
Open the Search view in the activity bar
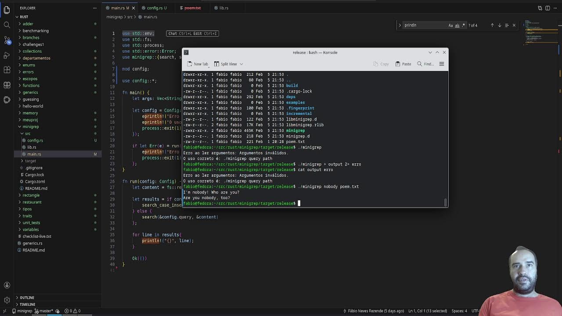pyautogui.click(x=7, y=25)
